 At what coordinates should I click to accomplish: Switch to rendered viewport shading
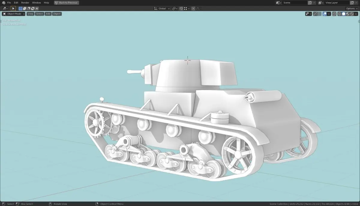coord(352,14)
